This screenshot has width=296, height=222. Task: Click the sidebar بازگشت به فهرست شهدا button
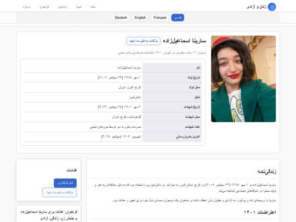[x=59, y=192]
